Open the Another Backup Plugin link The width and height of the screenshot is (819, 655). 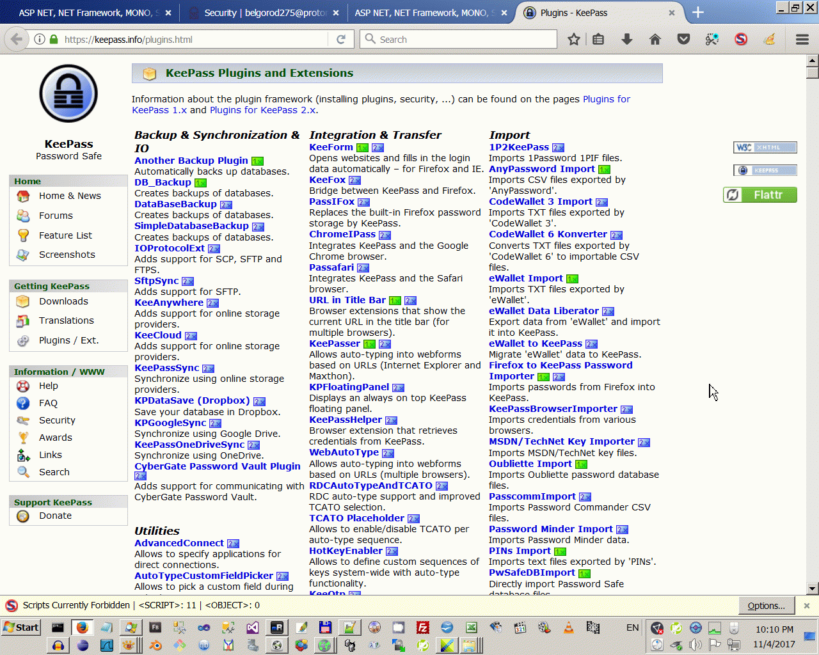coord(191,161)
